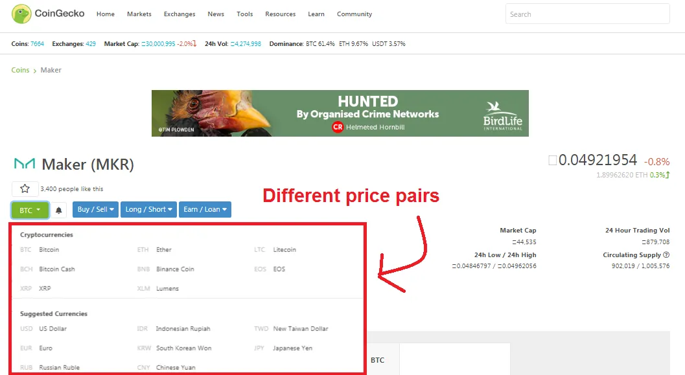Select Indonesian Rupiah IDR currency
Viewport: 685px width, 375px height.
coord(174,329)
